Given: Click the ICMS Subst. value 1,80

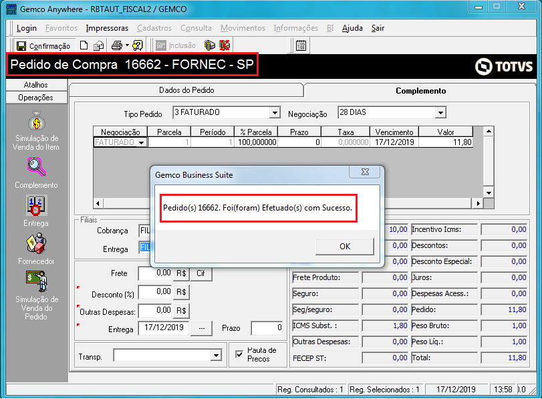Looking at the screenshot, I should pyautogui.click(x=386, y=325).
